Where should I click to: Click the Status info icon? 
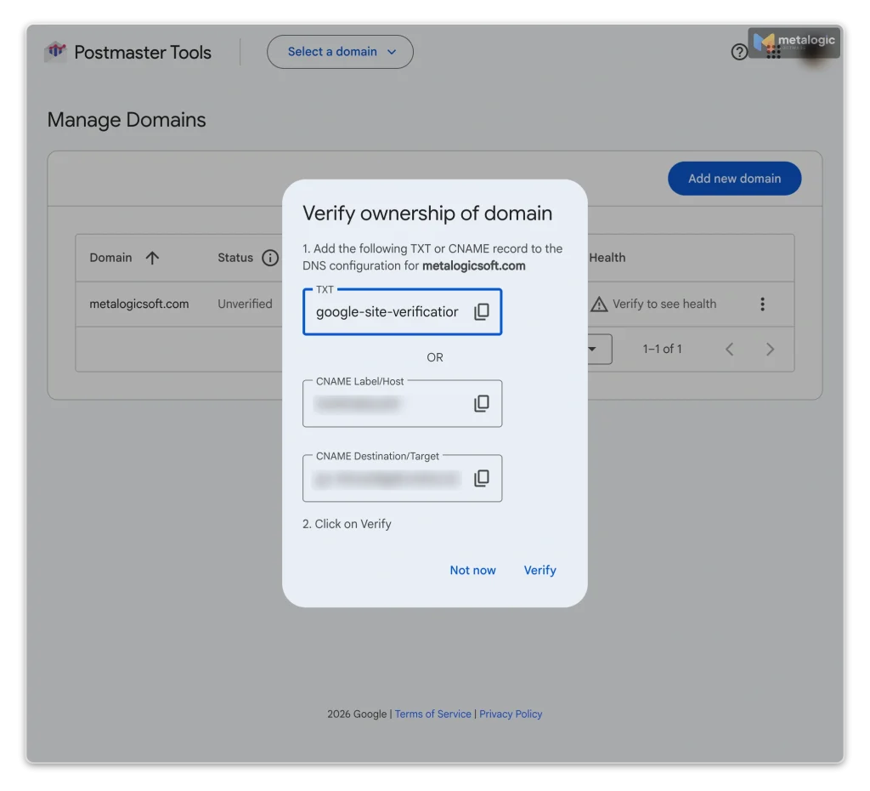click(270, 258)
